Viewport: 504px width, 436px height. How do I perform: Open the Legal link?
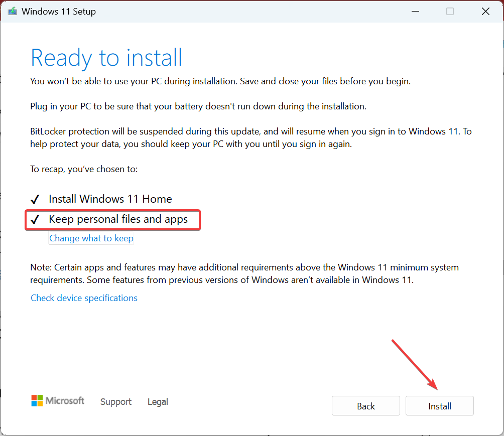(x=158, y=401)
